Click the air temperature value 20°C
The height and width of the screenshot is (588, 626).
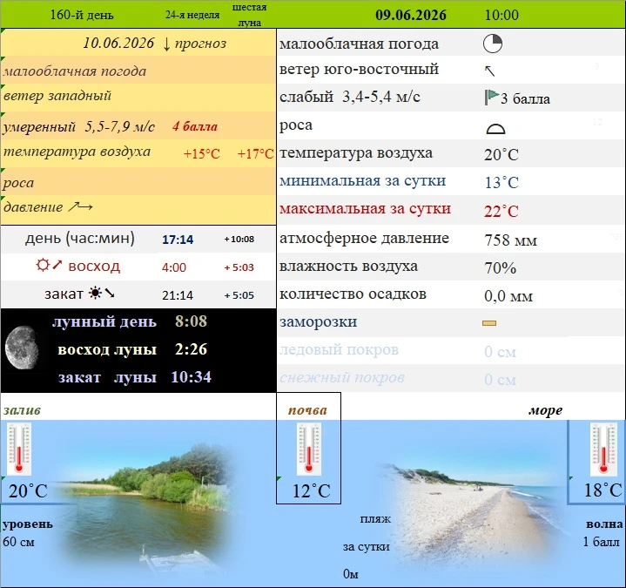(501, 154)
